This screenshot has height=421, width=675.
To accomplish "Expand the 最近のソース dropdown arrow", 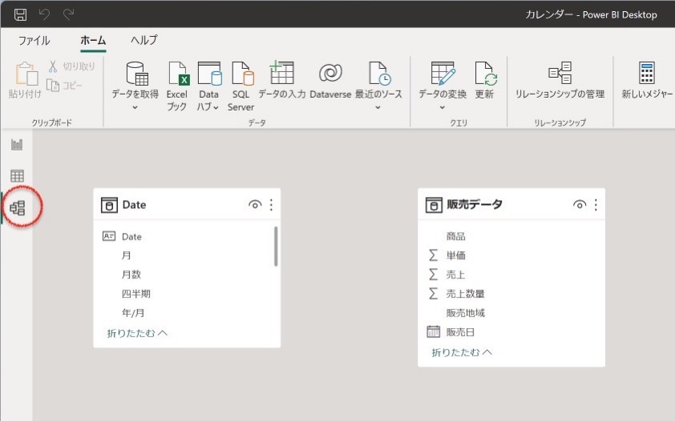I will coord(378,107).
